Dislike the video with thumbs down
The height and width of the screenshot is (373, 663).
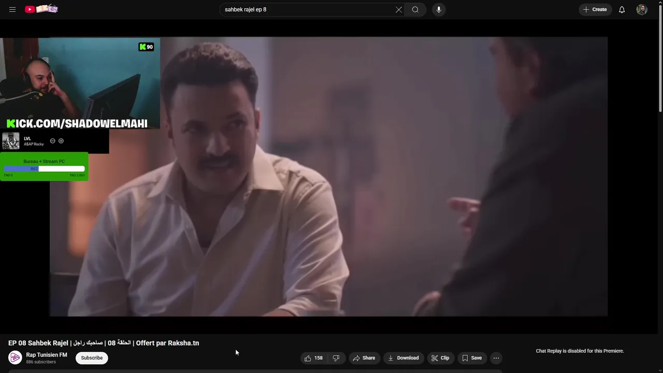pyautogui.click(x=336, y=358)
